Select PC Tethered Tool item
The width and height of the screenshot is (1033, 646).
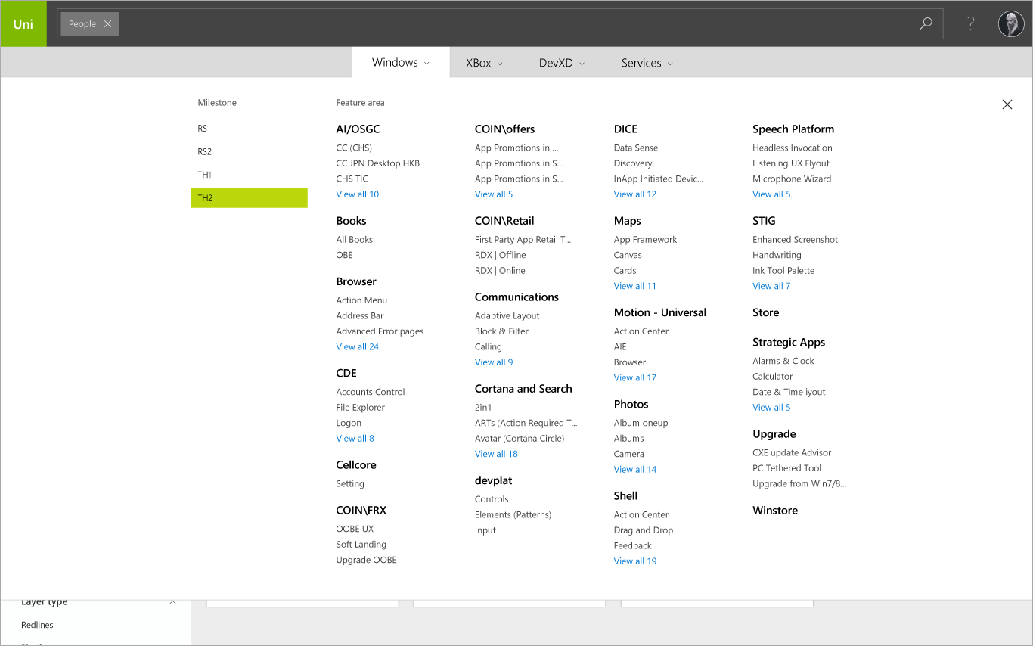[x=787, y=468]
